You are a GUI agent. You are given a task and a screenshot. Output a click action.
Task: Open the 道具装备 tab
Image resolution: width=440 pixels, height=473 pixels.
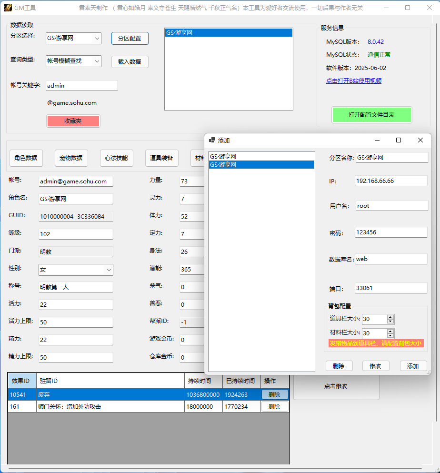161,158
